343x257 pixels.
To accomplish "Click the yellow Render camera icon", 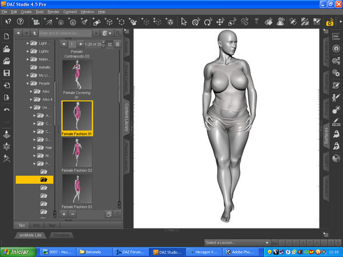I will click(x=330, y=22).
